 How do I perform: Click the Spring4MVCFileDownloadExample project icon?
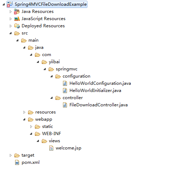[10, 4]
